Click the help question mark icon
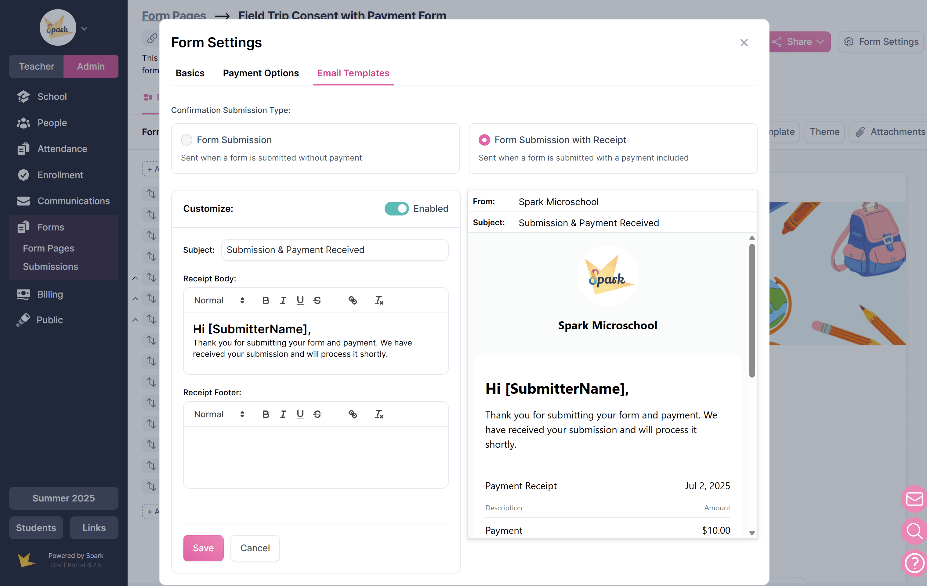 pos(914,563)
